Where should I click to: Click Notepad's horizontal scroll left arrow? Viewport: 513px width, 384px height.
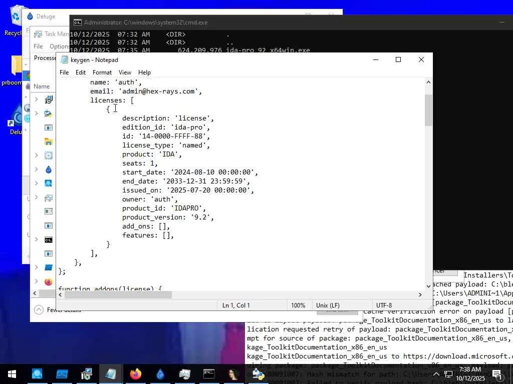tap(60, 294)
